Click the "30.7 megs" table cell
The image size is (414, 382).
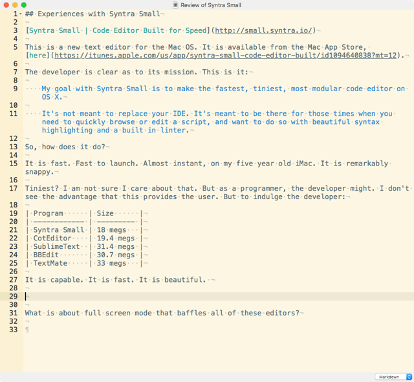pyautogui.click(x=116, y=255)
